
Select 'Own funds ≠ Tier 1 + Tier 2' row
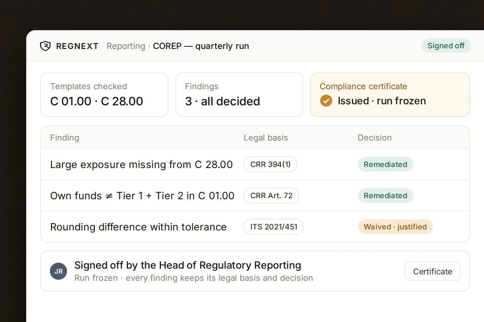[x=255, y=196]
